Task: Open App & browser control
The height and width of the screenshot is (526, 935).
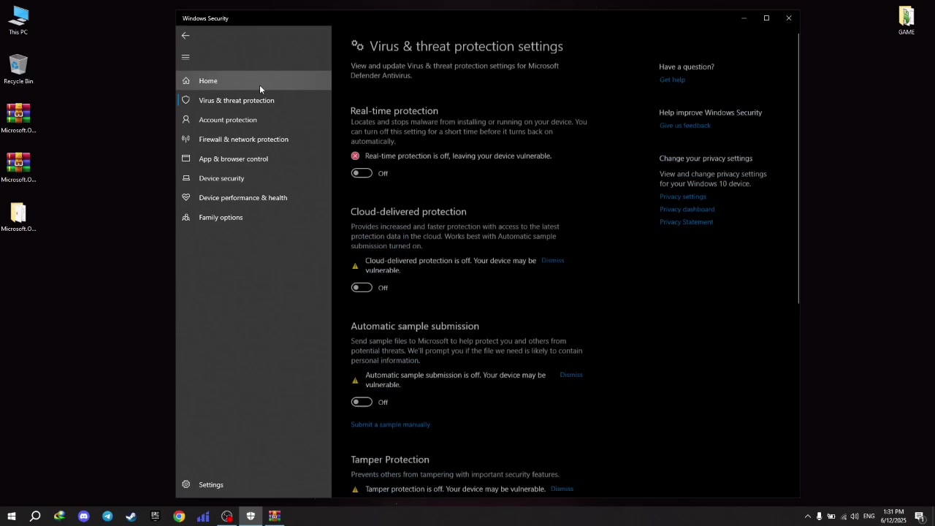Action: 253,159
